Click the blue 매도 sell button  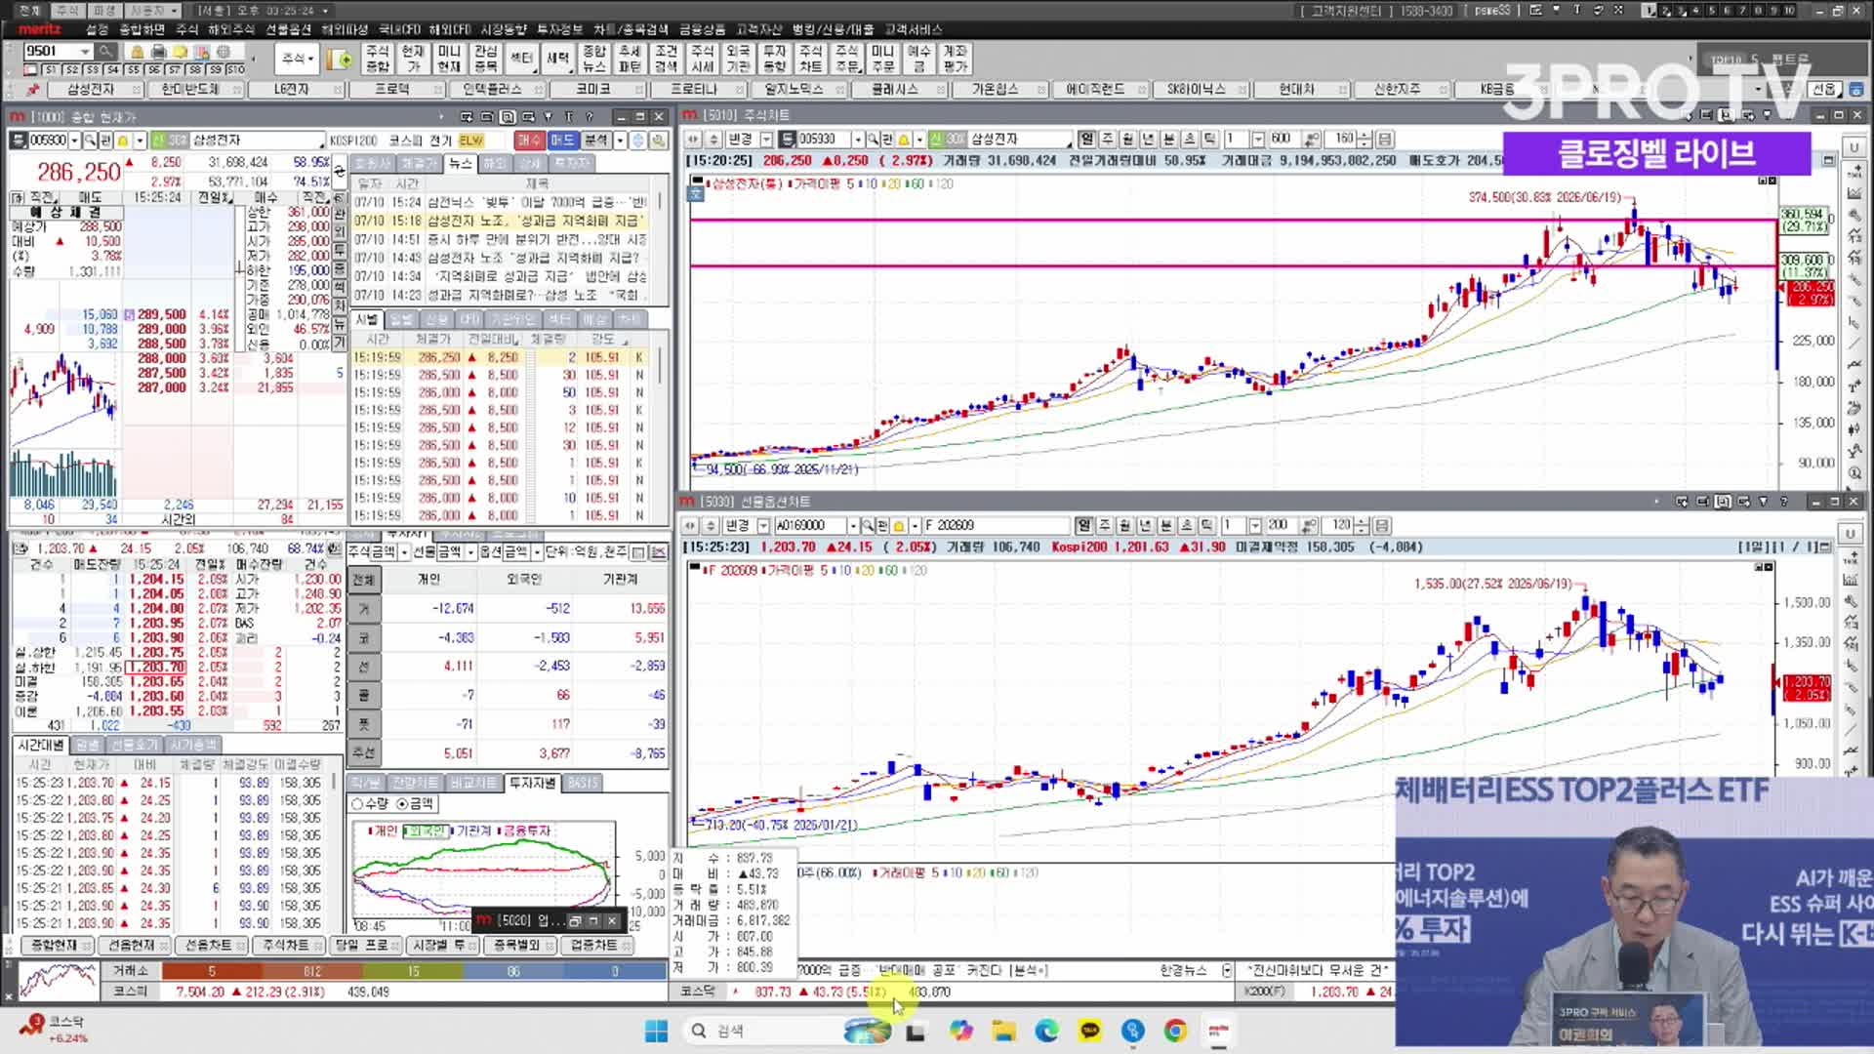[562, 141]
